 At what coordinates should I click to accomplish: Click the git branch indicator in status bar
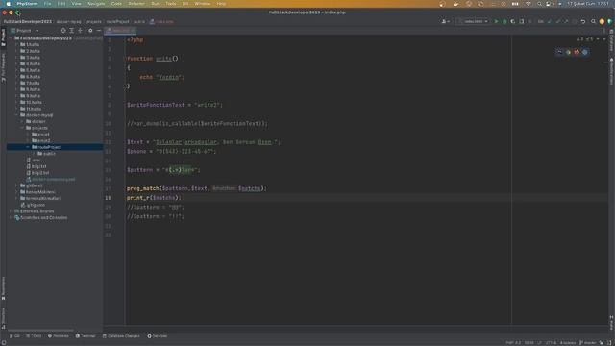tap(588, 343)
